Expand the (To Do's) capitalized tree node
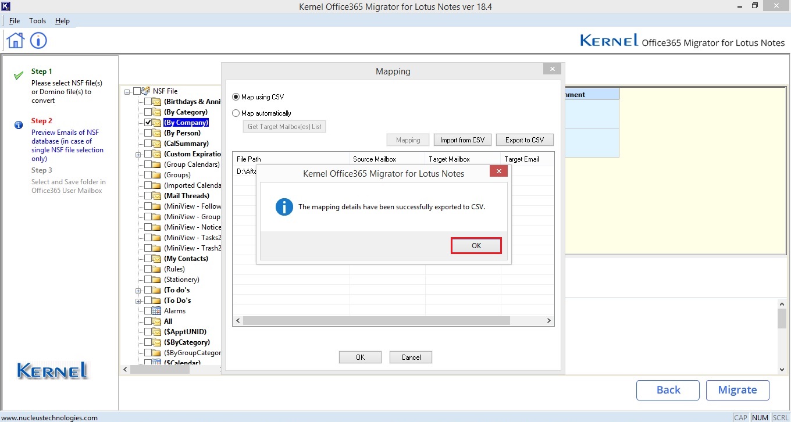The width and height of the screenshot is (791, 422). [x=138, y=301]
